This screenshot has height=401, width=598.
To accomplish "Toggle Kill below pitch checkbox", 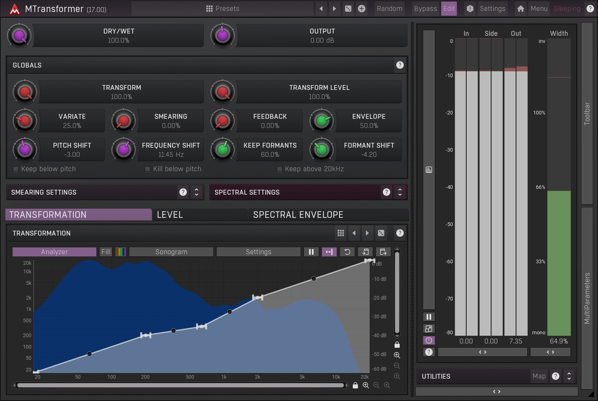I will click(148, 169).
